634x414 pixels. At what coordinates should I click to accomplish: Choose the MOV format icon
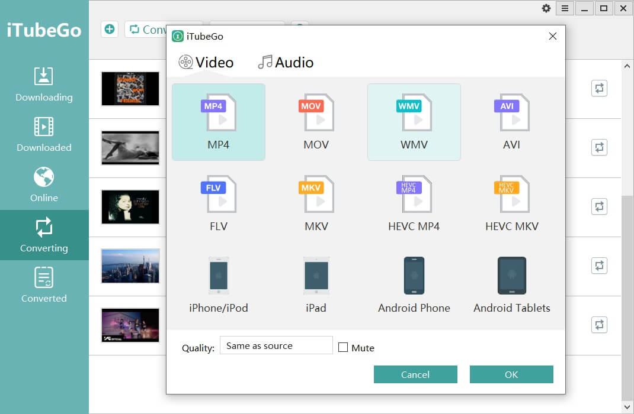[316, 122]
